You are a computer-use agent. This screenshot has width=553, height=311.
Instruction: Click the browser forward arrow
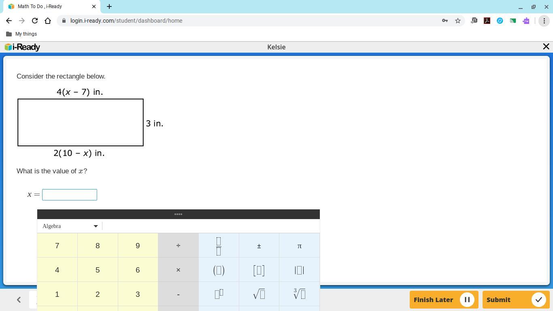click(x=22, y=21)
